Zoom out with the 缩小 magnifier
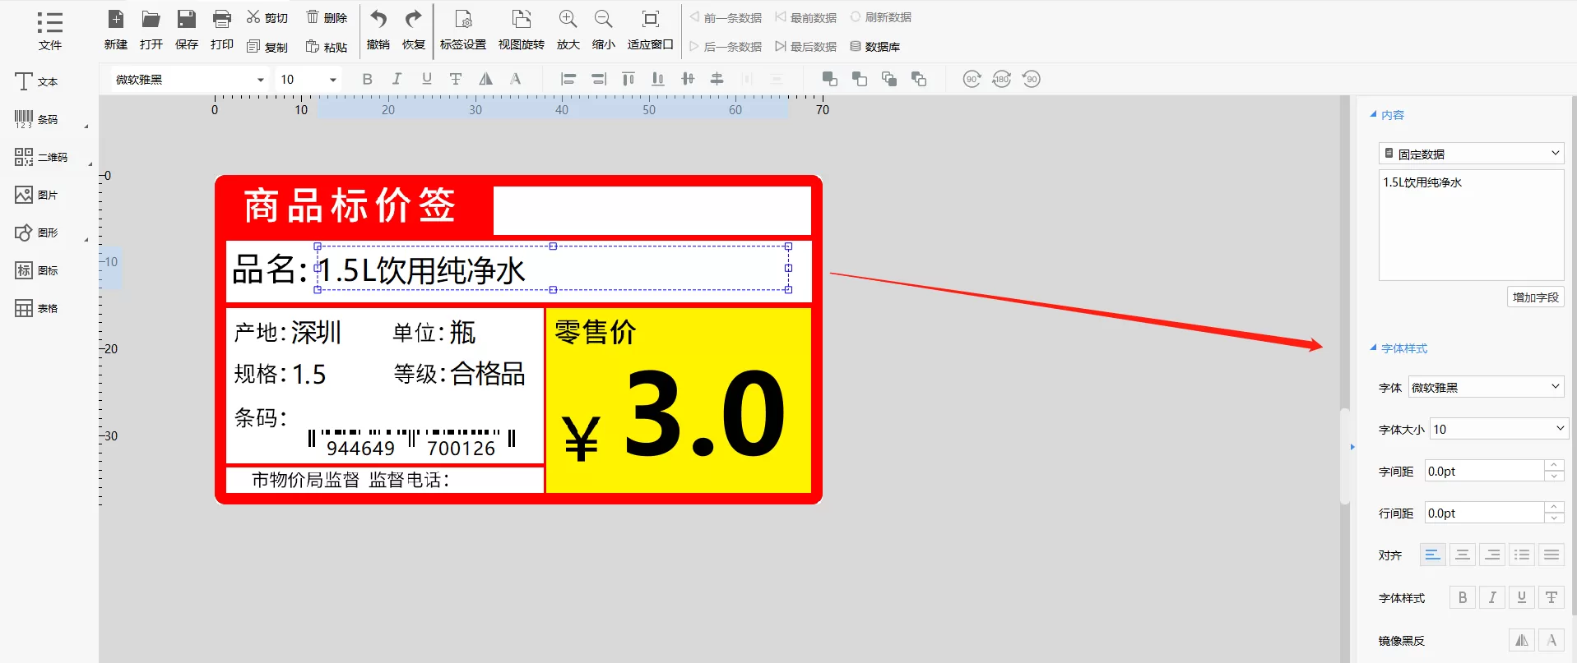Image resolution: width=1577 pixels, height=663 pixels. (604, 30)
